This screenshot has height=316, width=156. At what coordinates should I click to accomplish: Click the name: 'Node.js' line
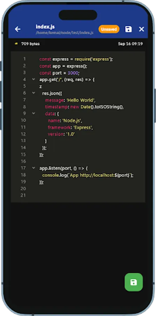[65, 120]
